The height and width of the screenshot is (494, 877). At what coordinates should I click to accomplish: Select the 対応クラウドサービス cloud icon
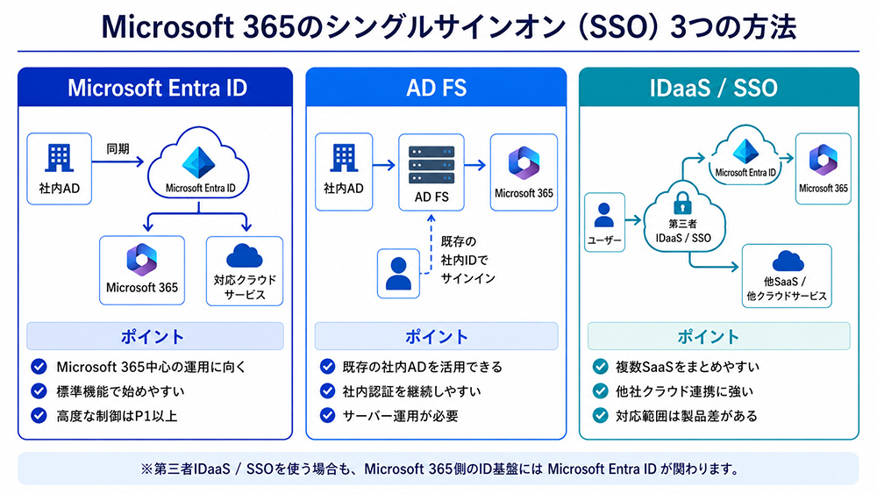point(245,255)
